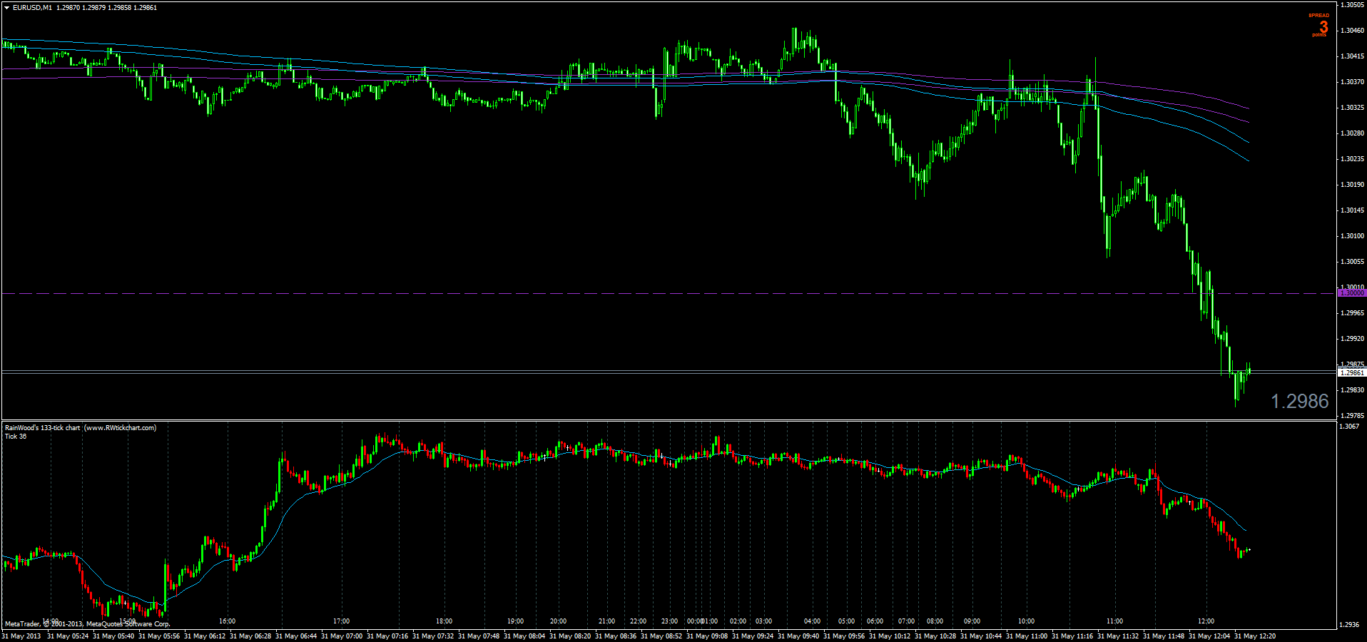Image resolution: width=1367 pixels, height=642 pixels.
Task: Click the 11:00 tick chart time marker
Action: tap(1114, 621)
